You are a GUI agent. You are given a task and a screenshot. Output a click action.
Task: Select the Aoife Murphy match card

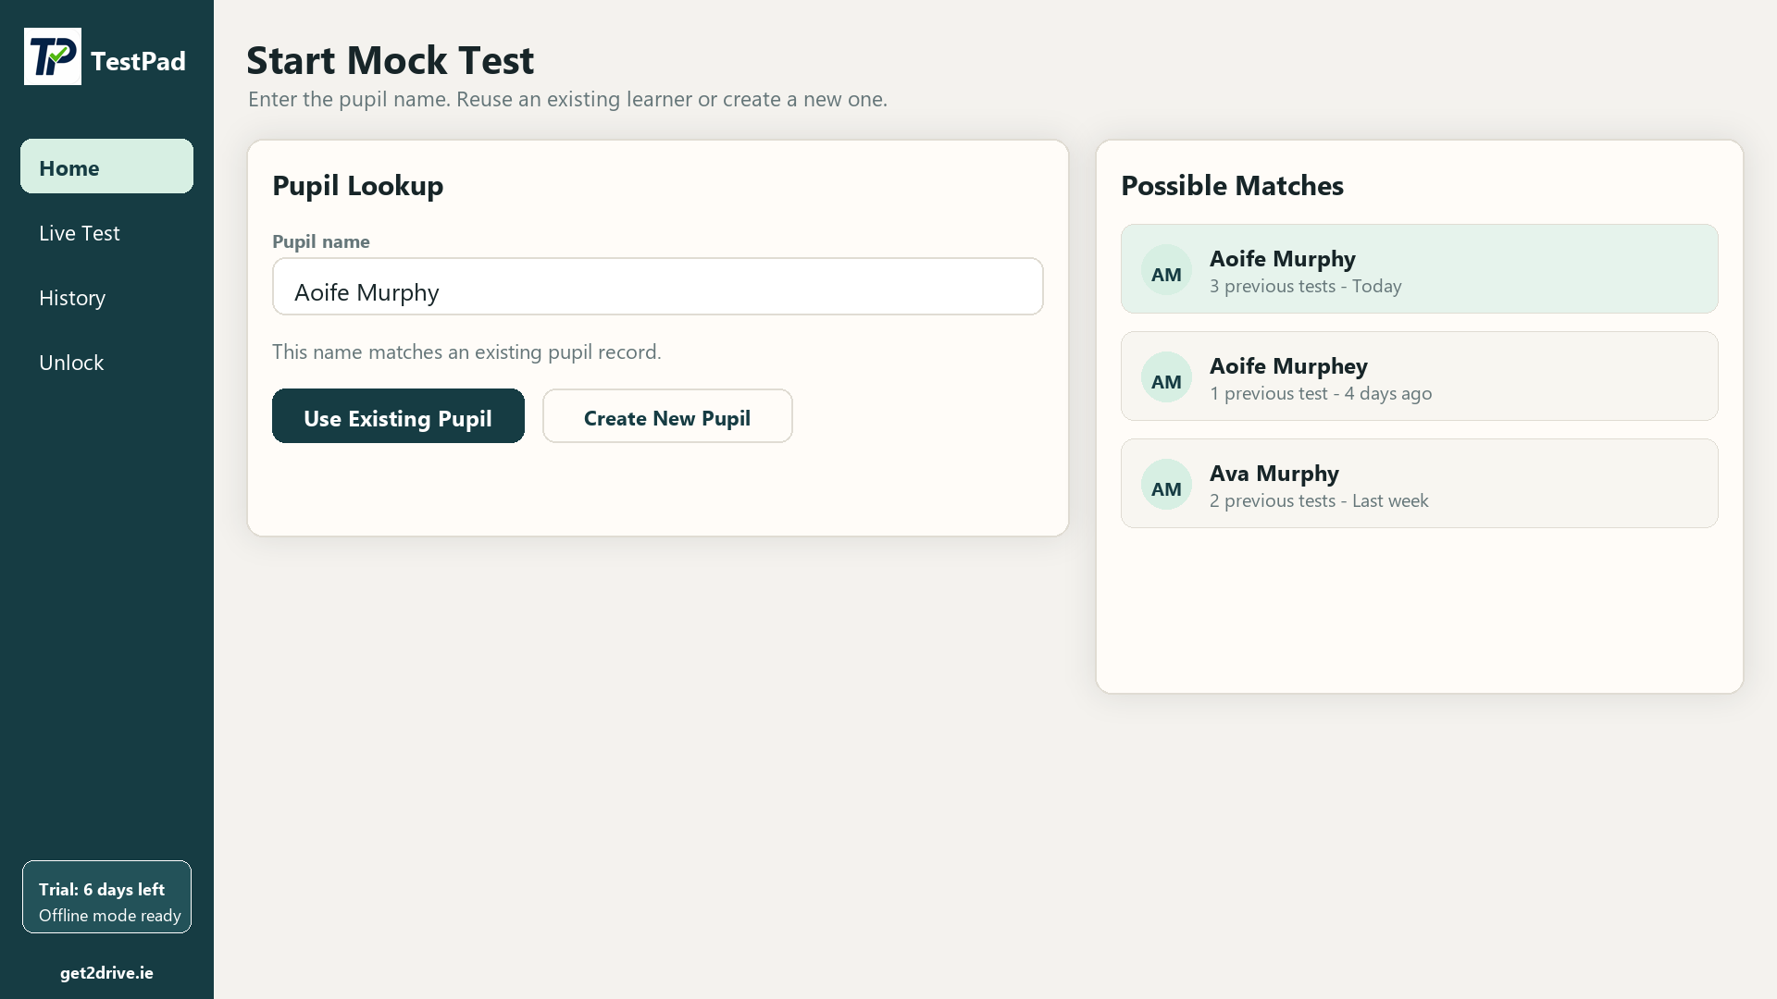[1420, 269]
